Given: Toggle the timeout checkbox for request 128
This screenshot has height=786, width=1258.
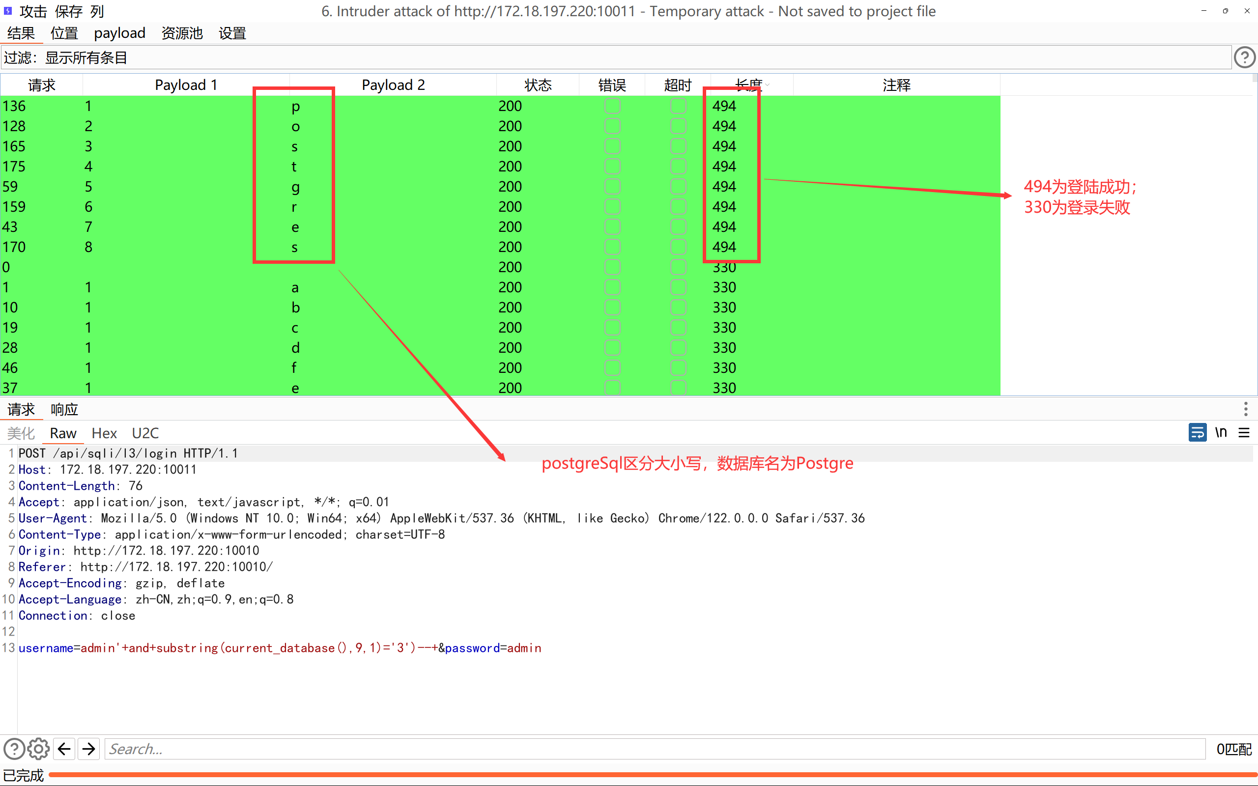Looking at the screenshot, I should [678, 126].
